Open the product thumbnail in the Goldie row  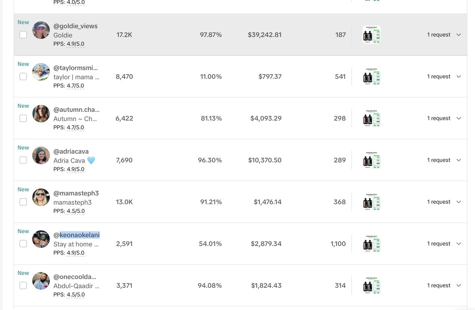click(372, 34)
